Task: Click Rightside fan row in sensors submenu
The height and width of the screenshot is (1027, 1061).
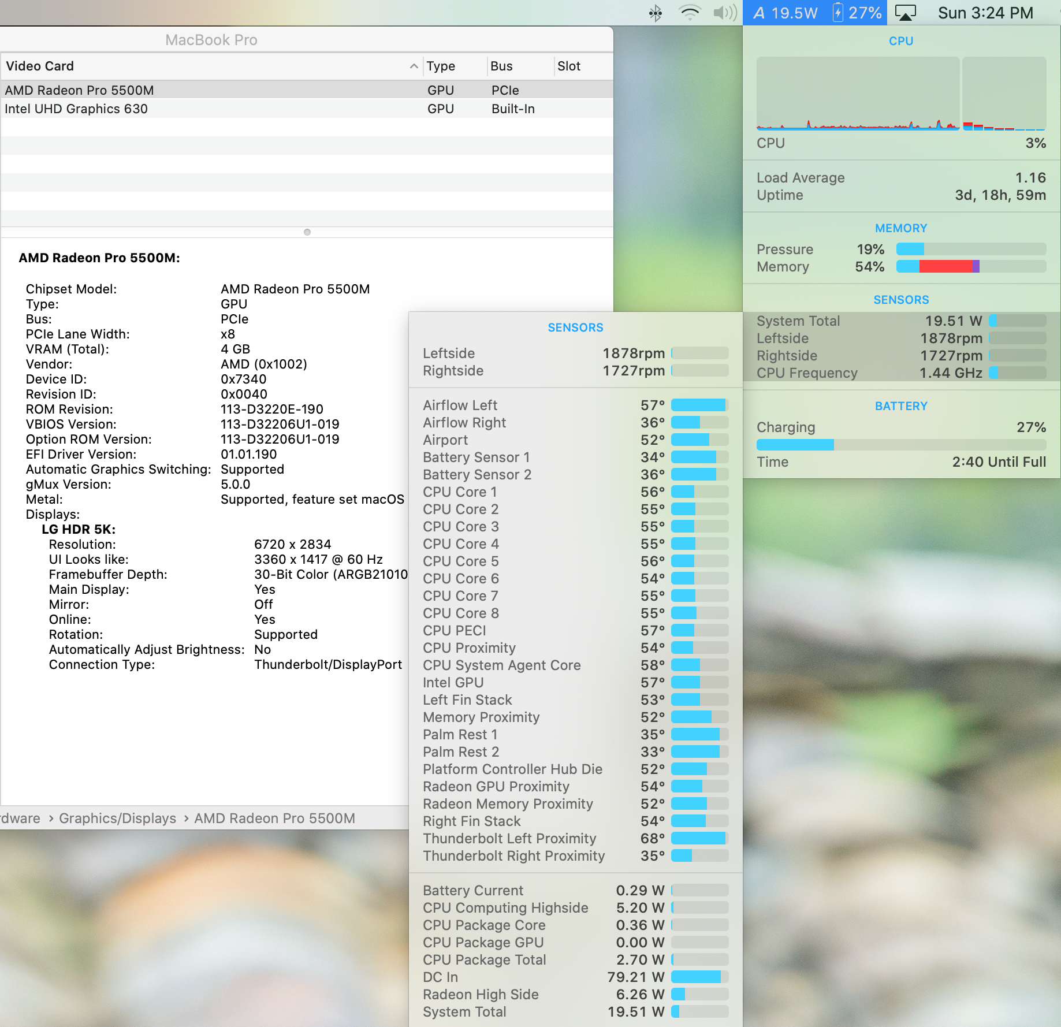Action: (x=575, y=370)
